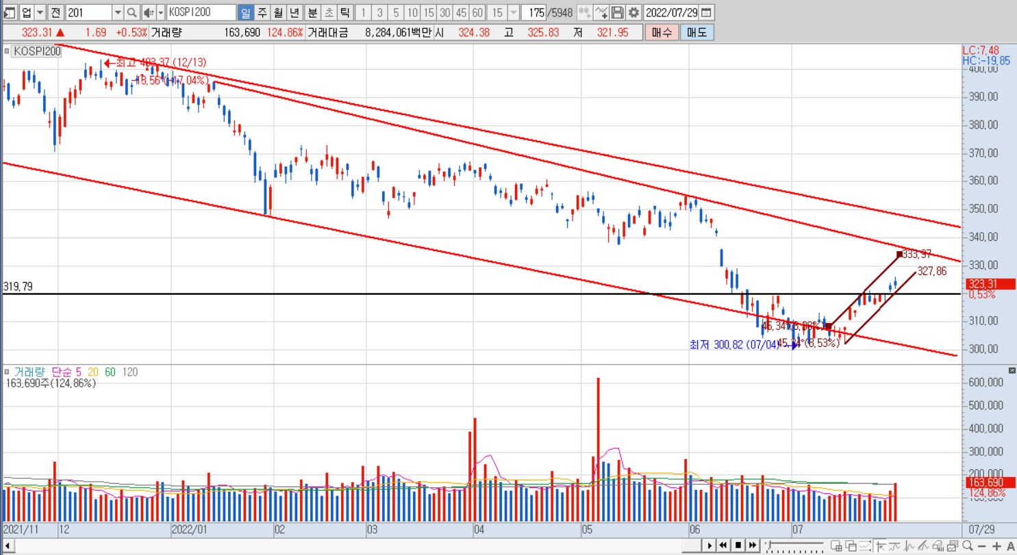Screen dimensions: 1017x555
Task: Click the vertical line chart tool icon
Action: (x=909, y=546)
